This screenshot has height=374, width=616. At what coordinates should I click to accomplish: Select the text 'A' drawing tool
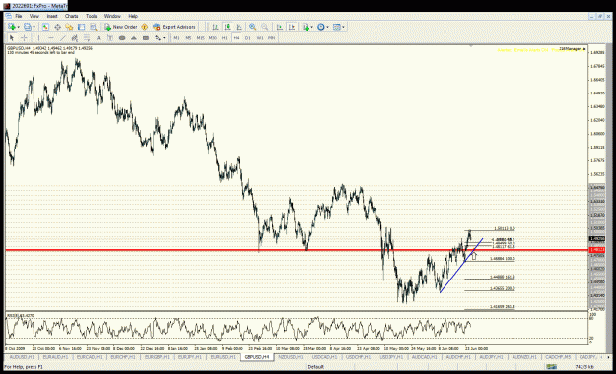[99, 38]
